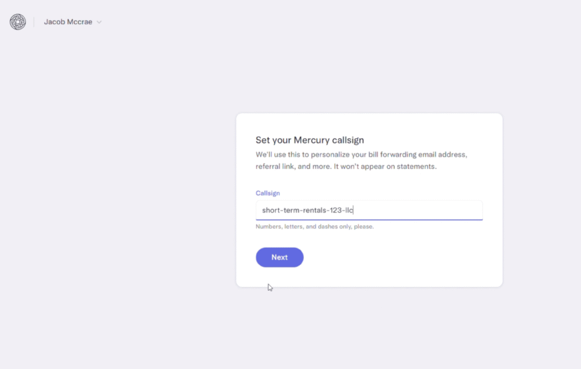Click the "short-term-rentals-123-llc" text in the field
The image size is (581, 369).
pos(307,210)
